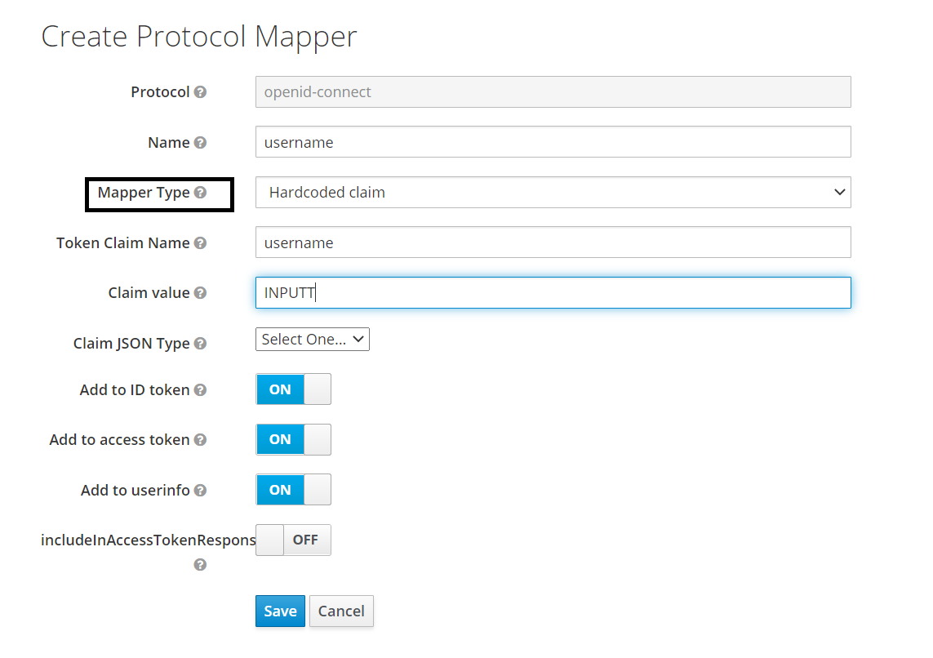Save the protocol mapper
This screenshot has width=933, height=658.
point(280,611)
